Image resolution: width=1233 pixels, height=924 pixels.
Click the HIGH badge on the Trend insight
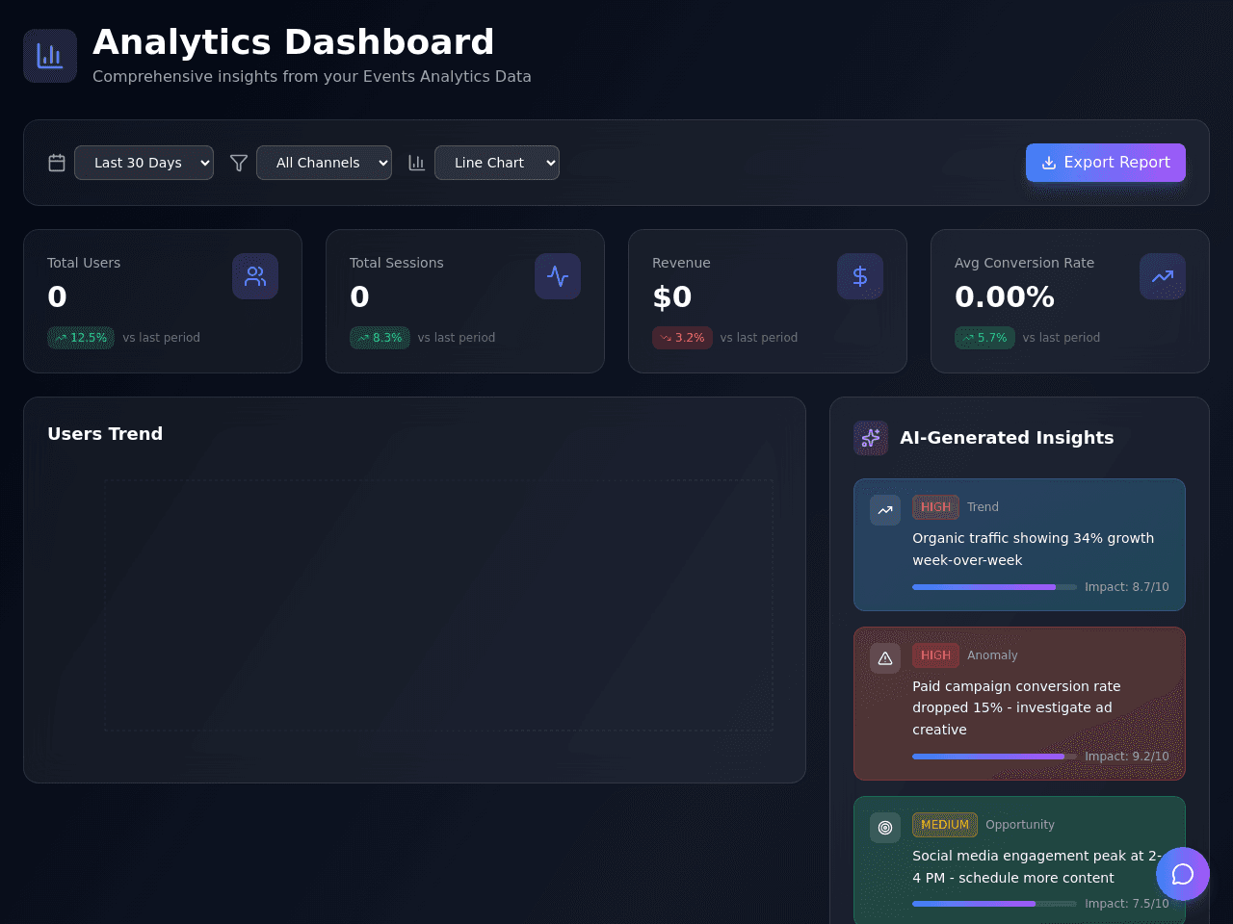[935, 507]
